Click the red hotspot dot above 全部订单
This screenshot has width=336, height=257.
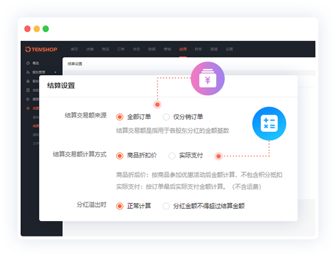[x=158, y=105]
